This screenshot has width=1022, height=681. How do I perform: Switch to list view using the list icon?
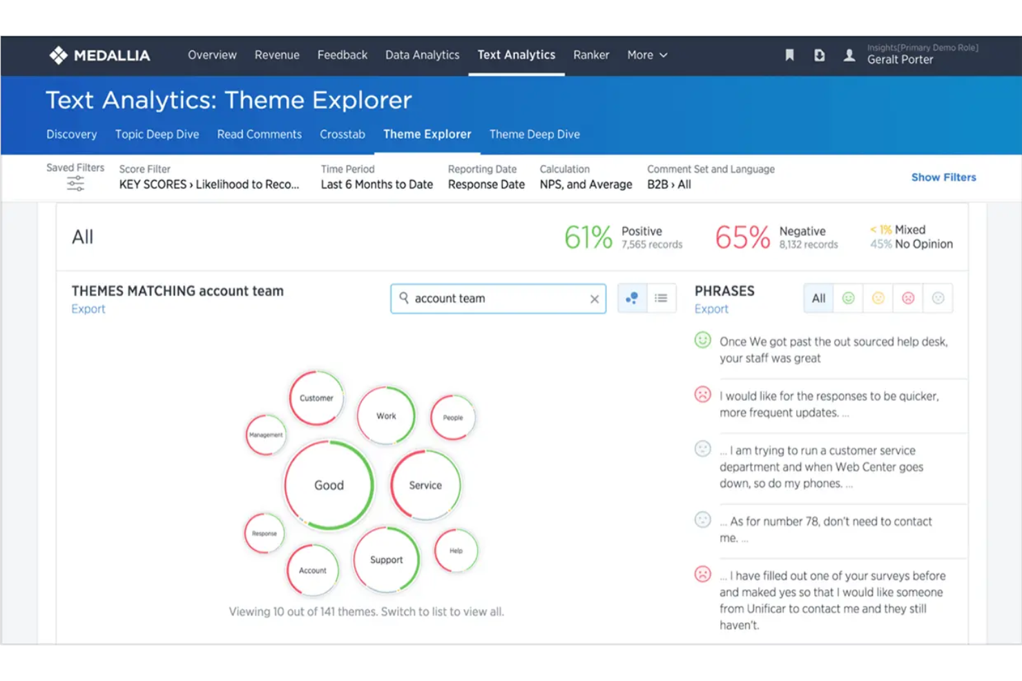(x=661, y=298)
